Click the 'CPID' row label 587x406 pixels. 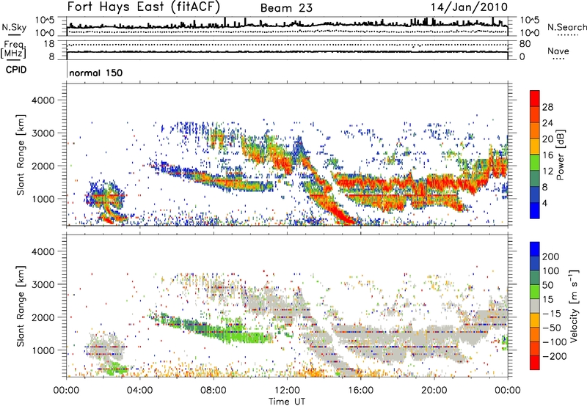pyautogui.click(x=16, y=70)
